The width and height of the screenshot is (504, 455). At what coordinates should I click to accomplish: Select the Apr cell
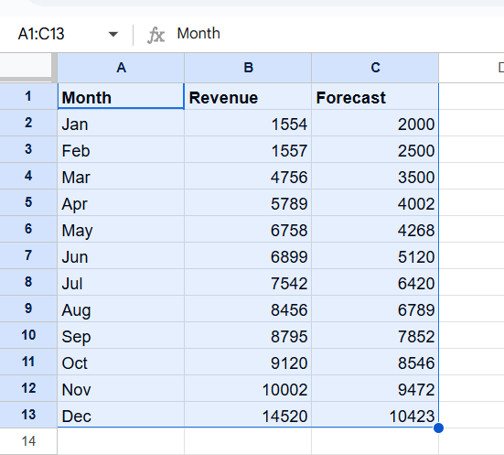click(x=121, y=202)
